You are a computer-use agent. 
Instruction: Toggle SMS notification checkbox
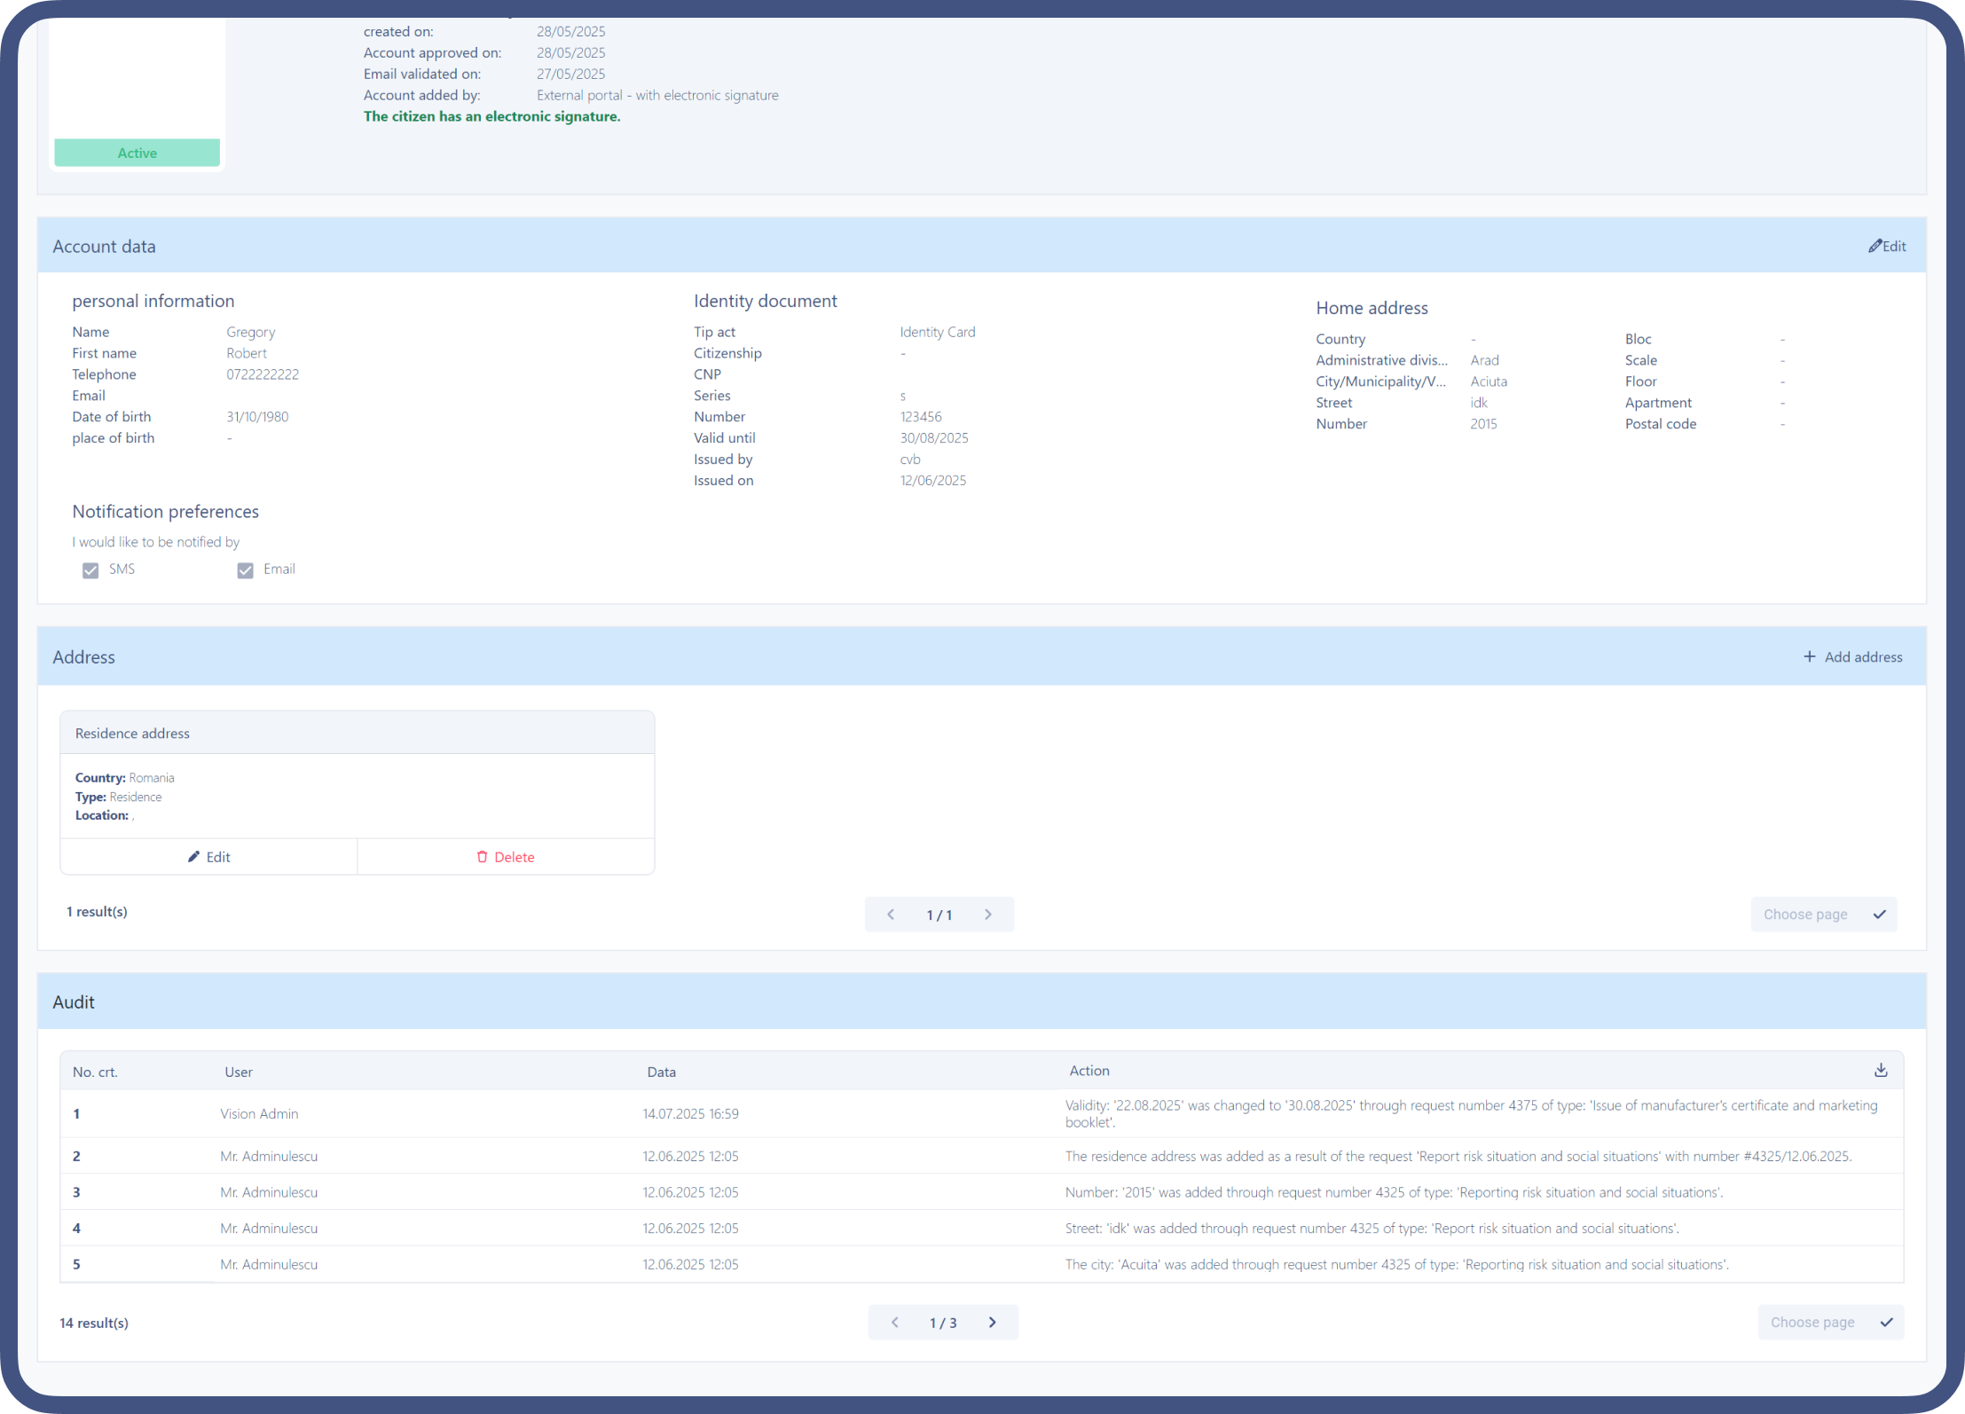pyautogui.click(x=90, y=570)
